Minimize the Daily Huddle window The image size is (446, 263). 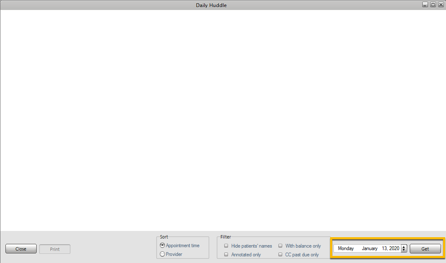tap(425, 5)
